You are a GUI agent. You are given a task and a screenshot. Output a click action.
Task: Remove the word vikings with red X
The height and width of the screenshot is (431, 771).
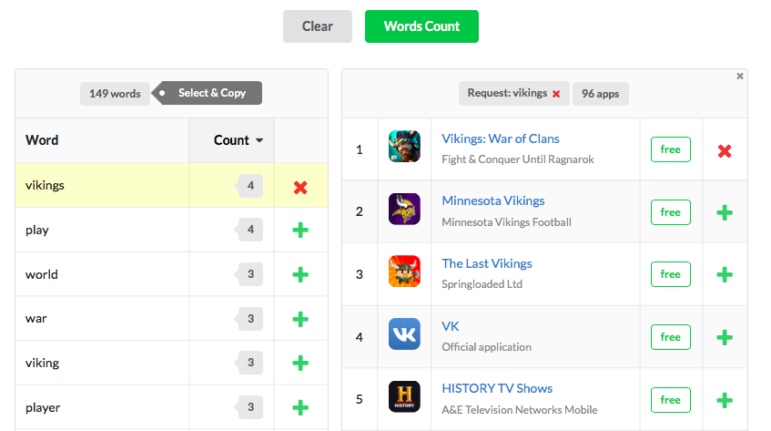(300, 187)
